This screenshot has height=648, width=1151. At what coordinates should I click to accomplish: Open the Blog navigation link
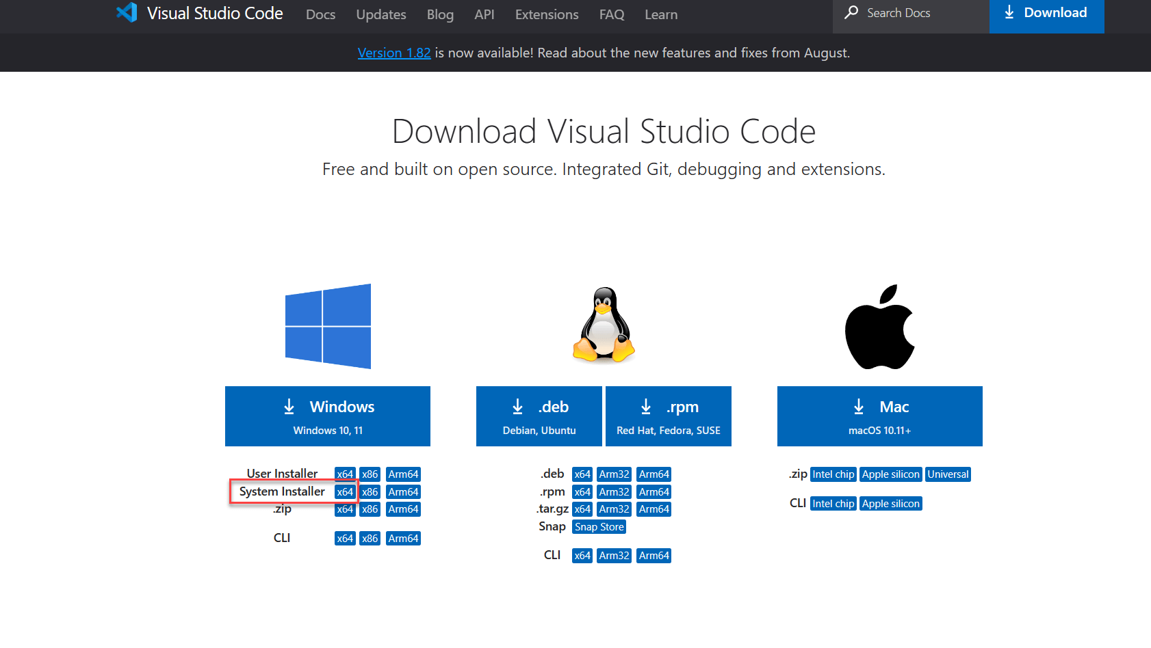pyautogui.click(x=440, y=14)
